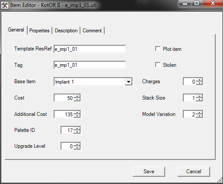
Task: Click the Palette ID value 17
Action: point(67,130)
